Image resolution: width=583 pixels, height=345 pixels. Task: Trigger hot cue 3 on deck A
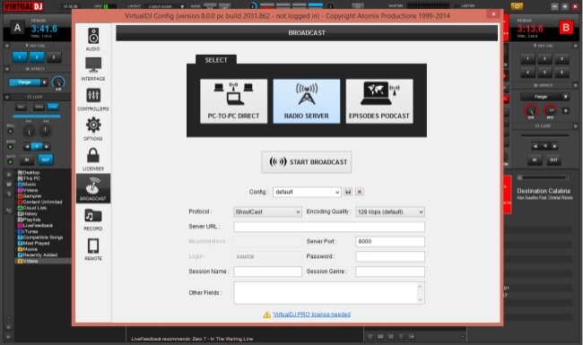pos(54,57)
